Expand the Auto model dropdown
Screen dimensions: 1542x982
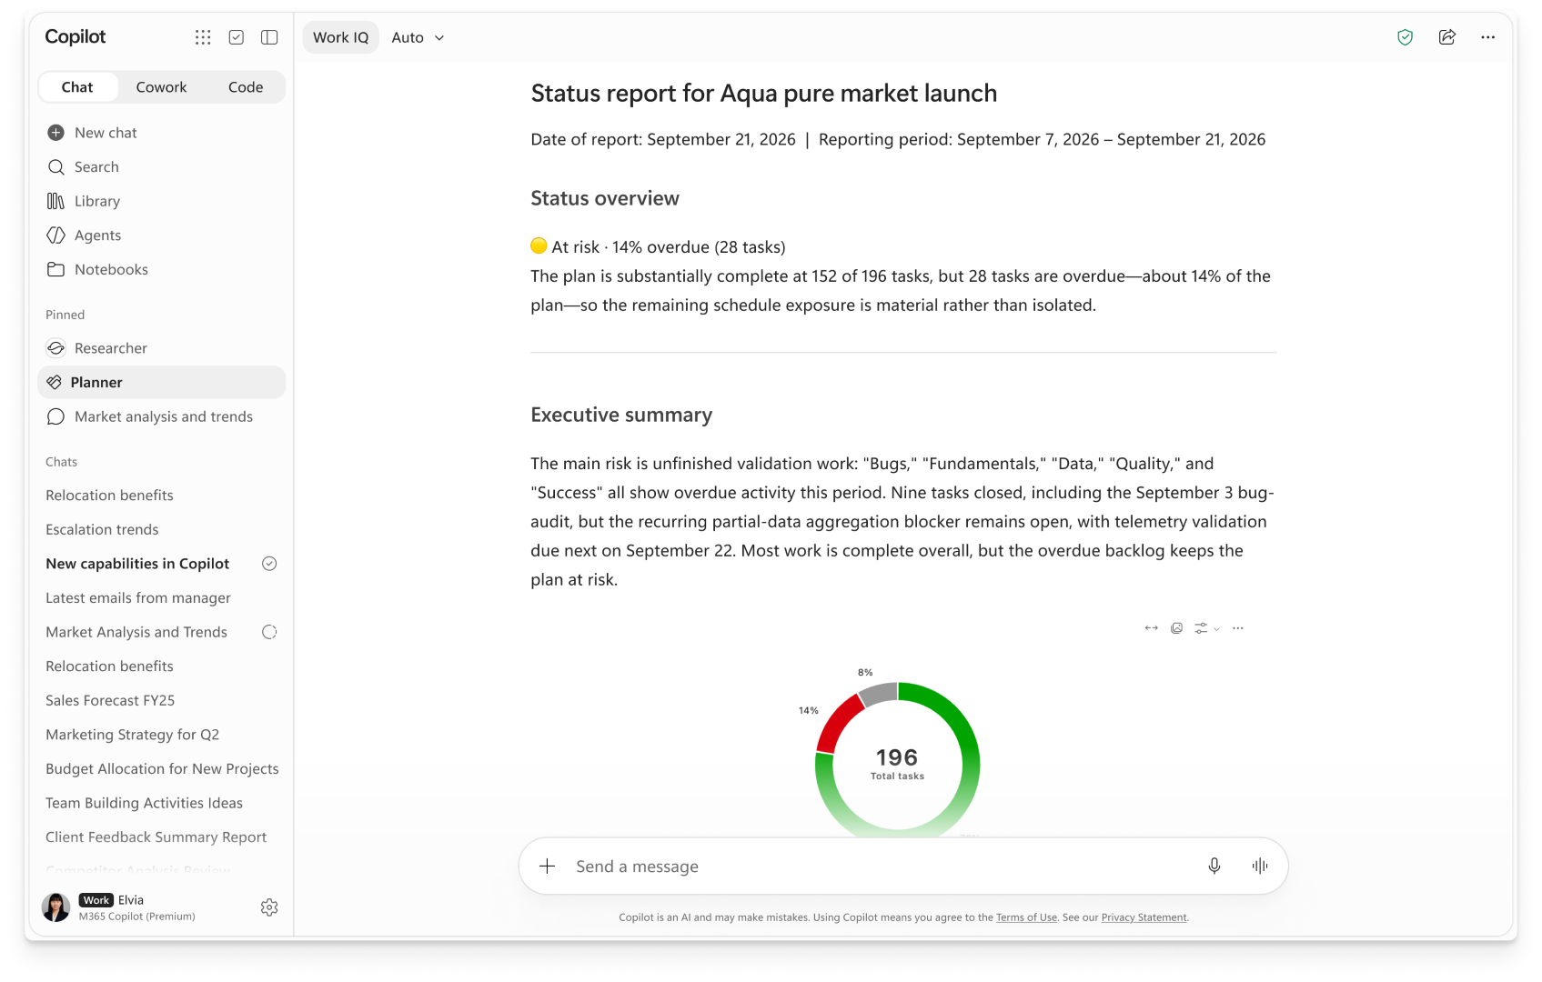point(418,37)
